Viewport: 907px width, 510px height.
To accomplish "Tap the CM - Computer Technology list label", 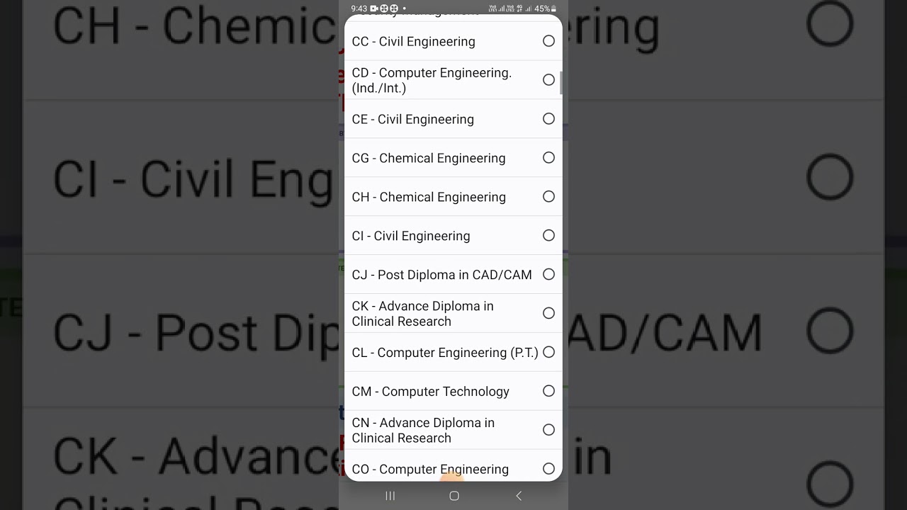I will [431, 391].
